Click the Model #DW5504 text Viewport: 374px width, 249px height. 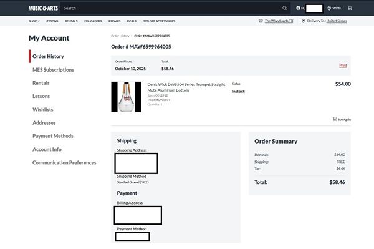click(158, 100)
